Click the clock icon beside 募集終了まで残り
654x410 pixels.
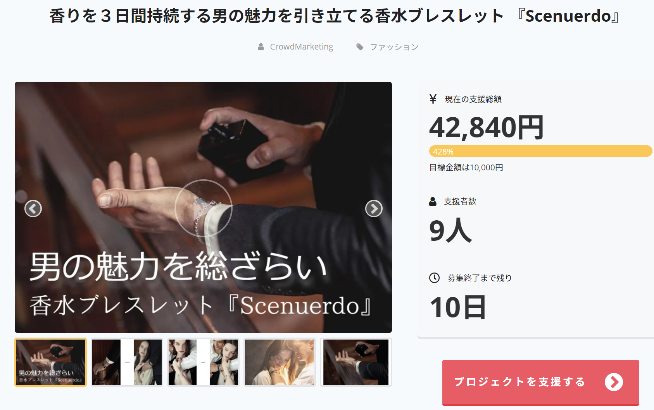[434, 278]
